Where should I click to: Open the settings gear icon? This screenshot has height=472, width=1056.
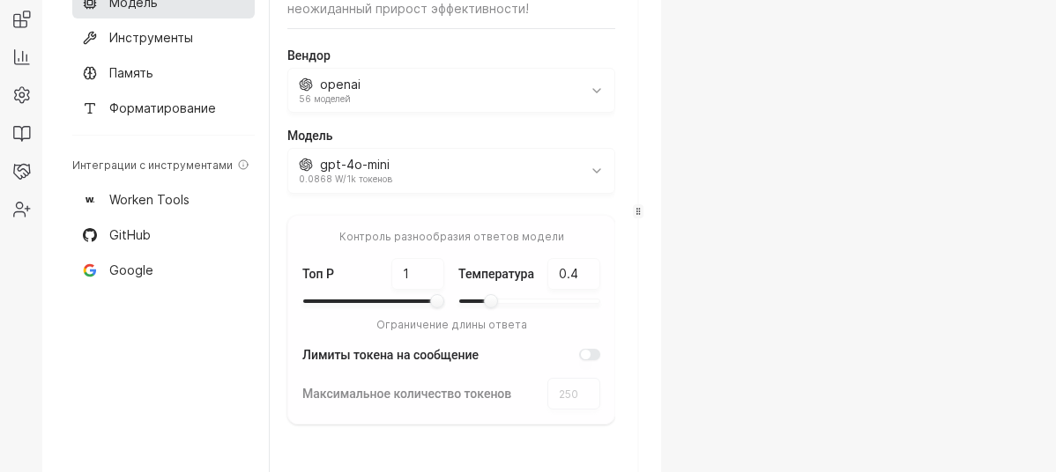22,95
